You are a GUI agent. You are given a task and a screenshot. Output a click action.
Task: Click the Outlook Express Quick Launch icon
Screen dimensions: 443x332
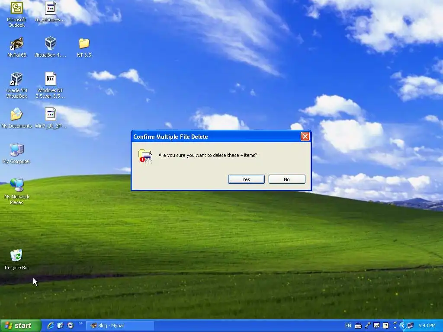point(60,326)
